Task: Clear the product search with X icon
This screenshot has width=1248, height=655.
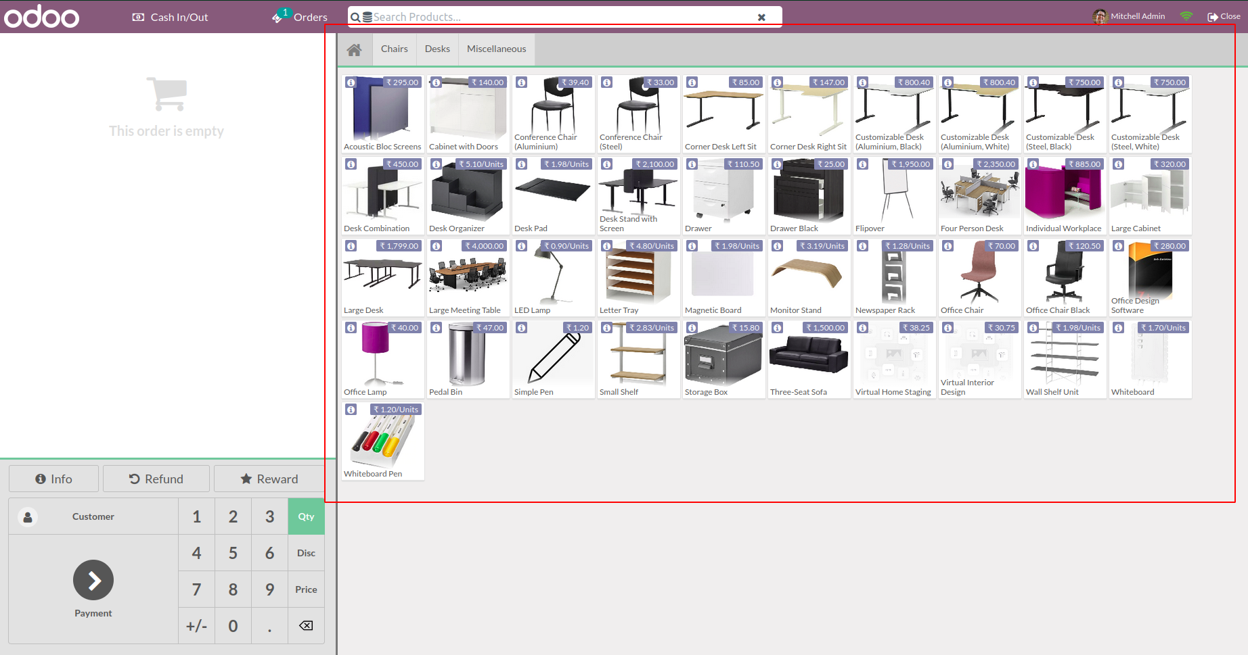Action: (x=761, y=17)
